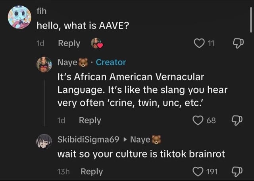Dislike Naye's creator reply
This screenshot has width=254, height=181.
(237, 120)
